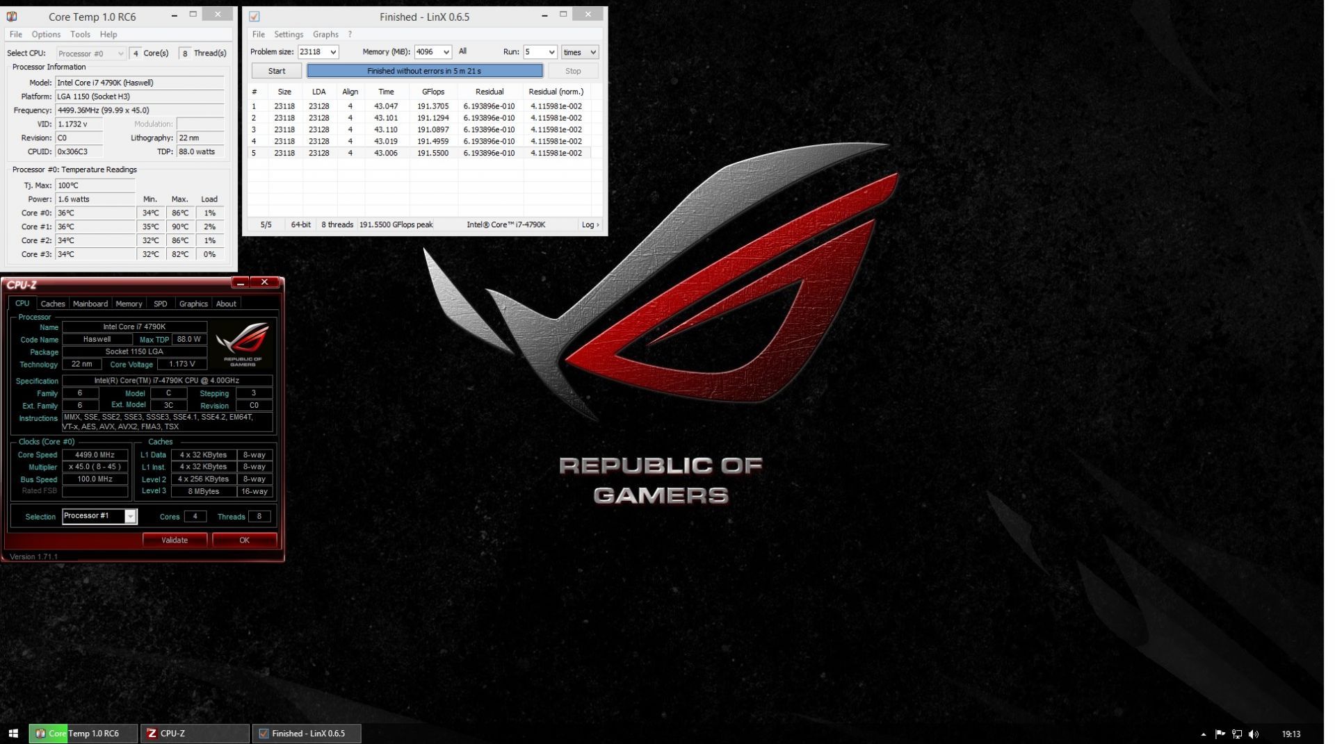The height and width of the screenshot is (744, 1335).
Task: Switch to CPU-Z in the taskbar
Action: click(195, 734)
